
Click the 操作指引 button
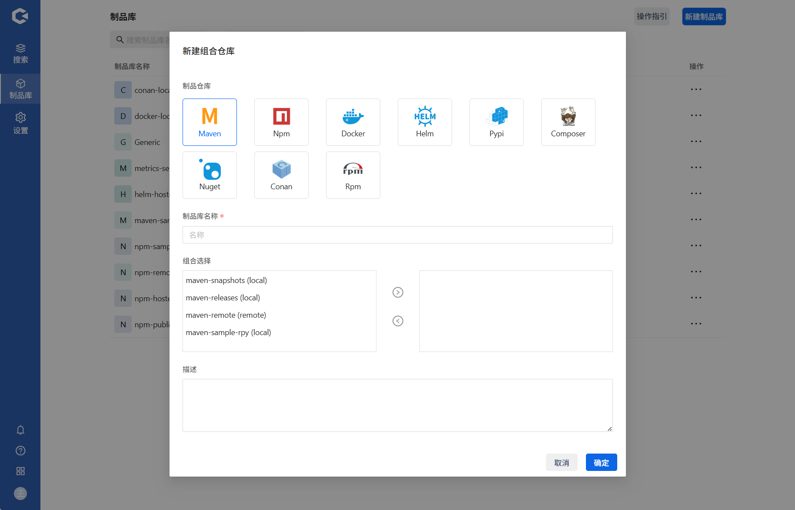[652, 16]
